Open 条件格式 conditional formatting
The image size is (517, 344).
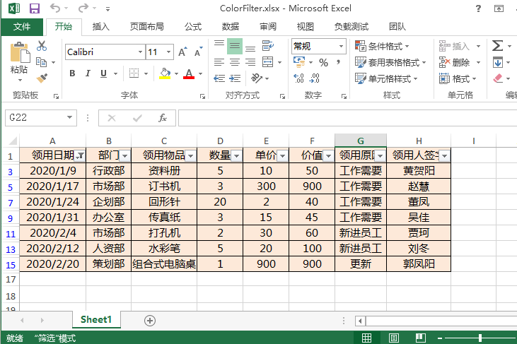point(382,46)
